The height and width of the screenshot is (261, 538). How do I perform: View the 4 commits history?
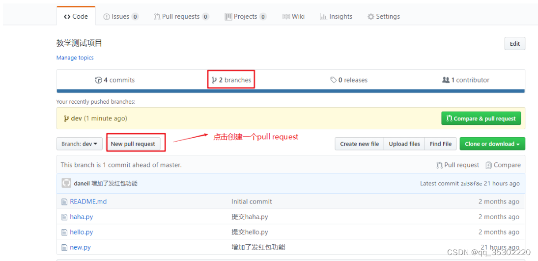[115, 80]
